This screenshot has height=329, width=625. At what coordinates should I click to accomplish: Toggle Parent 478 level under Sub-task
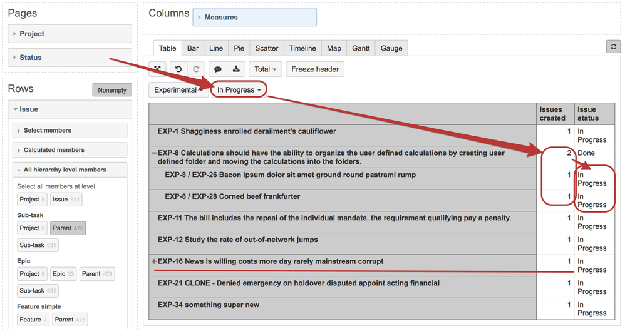(68, 228)
